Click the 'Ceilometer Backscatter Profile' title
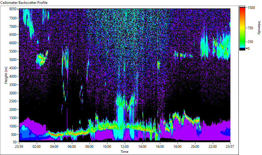Viewport: 262px width, 155px height. click(24, 3)
